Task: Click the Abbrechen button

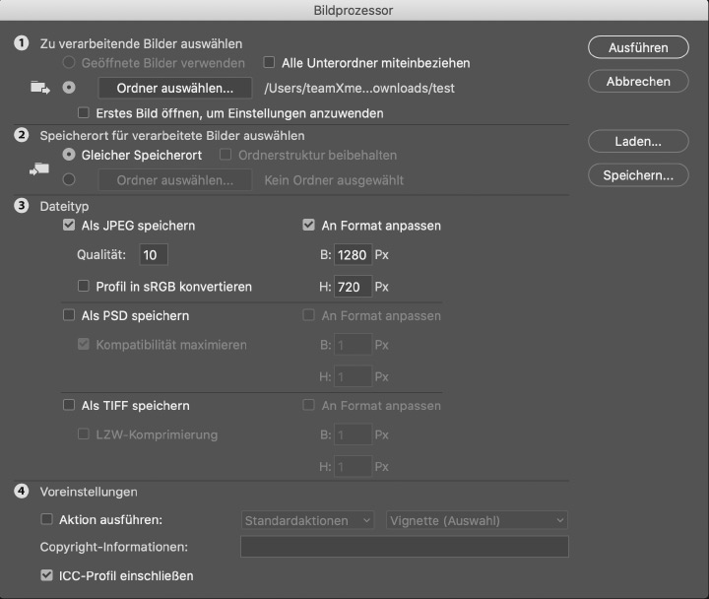Action: pos(638,82)
